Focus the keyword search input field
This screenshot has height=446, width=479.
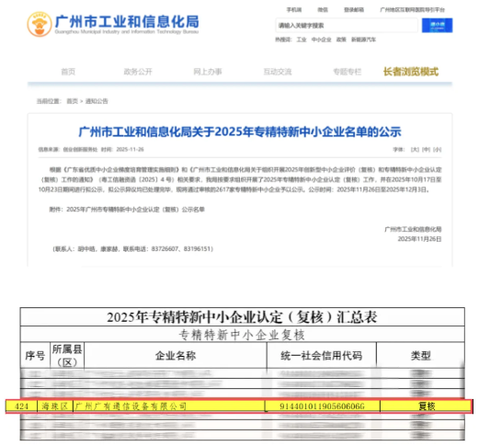tap(347, 25)
